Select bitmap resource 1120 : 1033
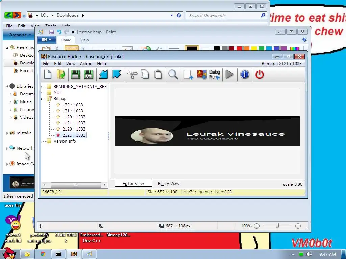The width and height of the screenshot is (346, 259). (74, 117)
